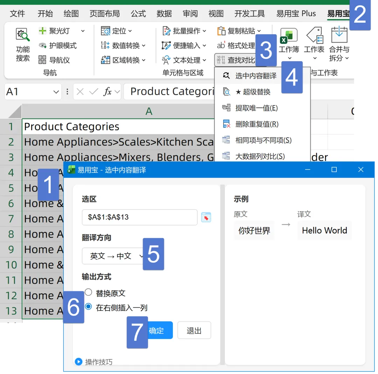Switch to the 开发工具 tab
The image size is (378, 374).
pyautogui.click(x=250, y=14)
